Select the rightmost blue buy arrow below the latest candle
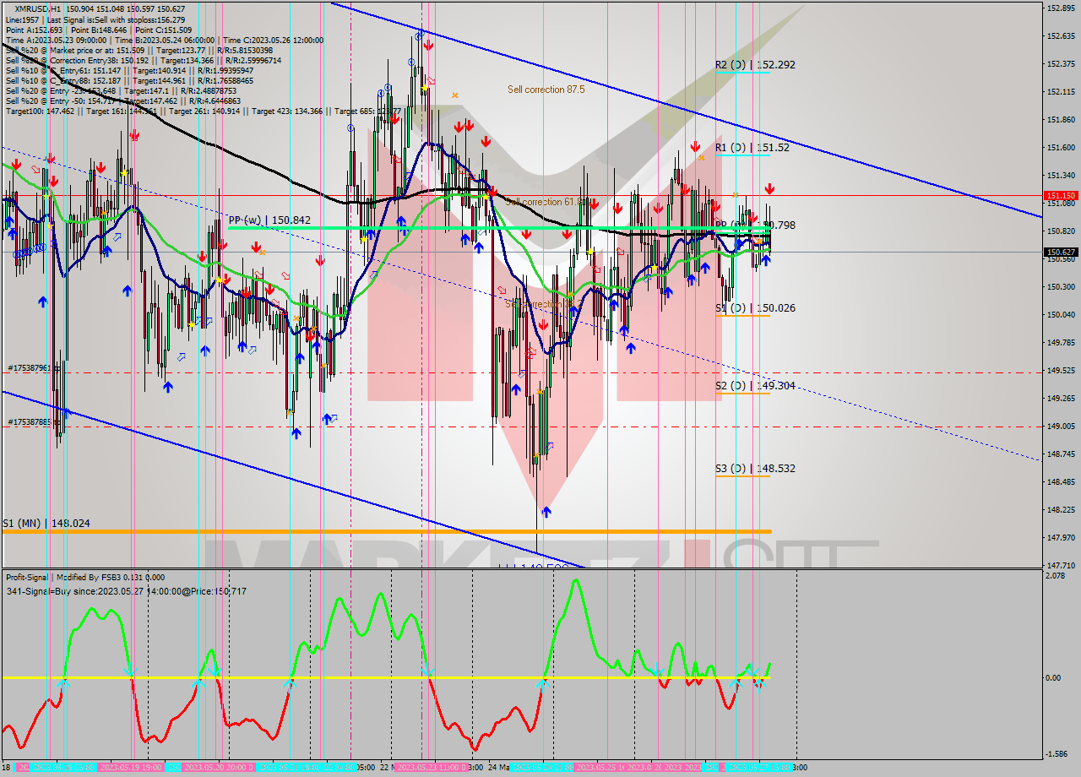Viewport: 1081px width, 777px height. click(765, 259)
